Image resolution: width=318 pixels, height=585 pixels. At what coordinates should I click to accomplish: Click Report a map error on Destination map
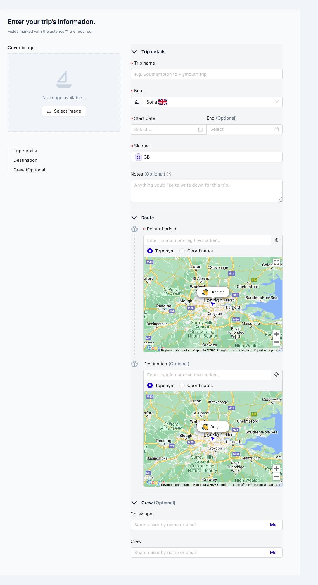coord(267,485)
